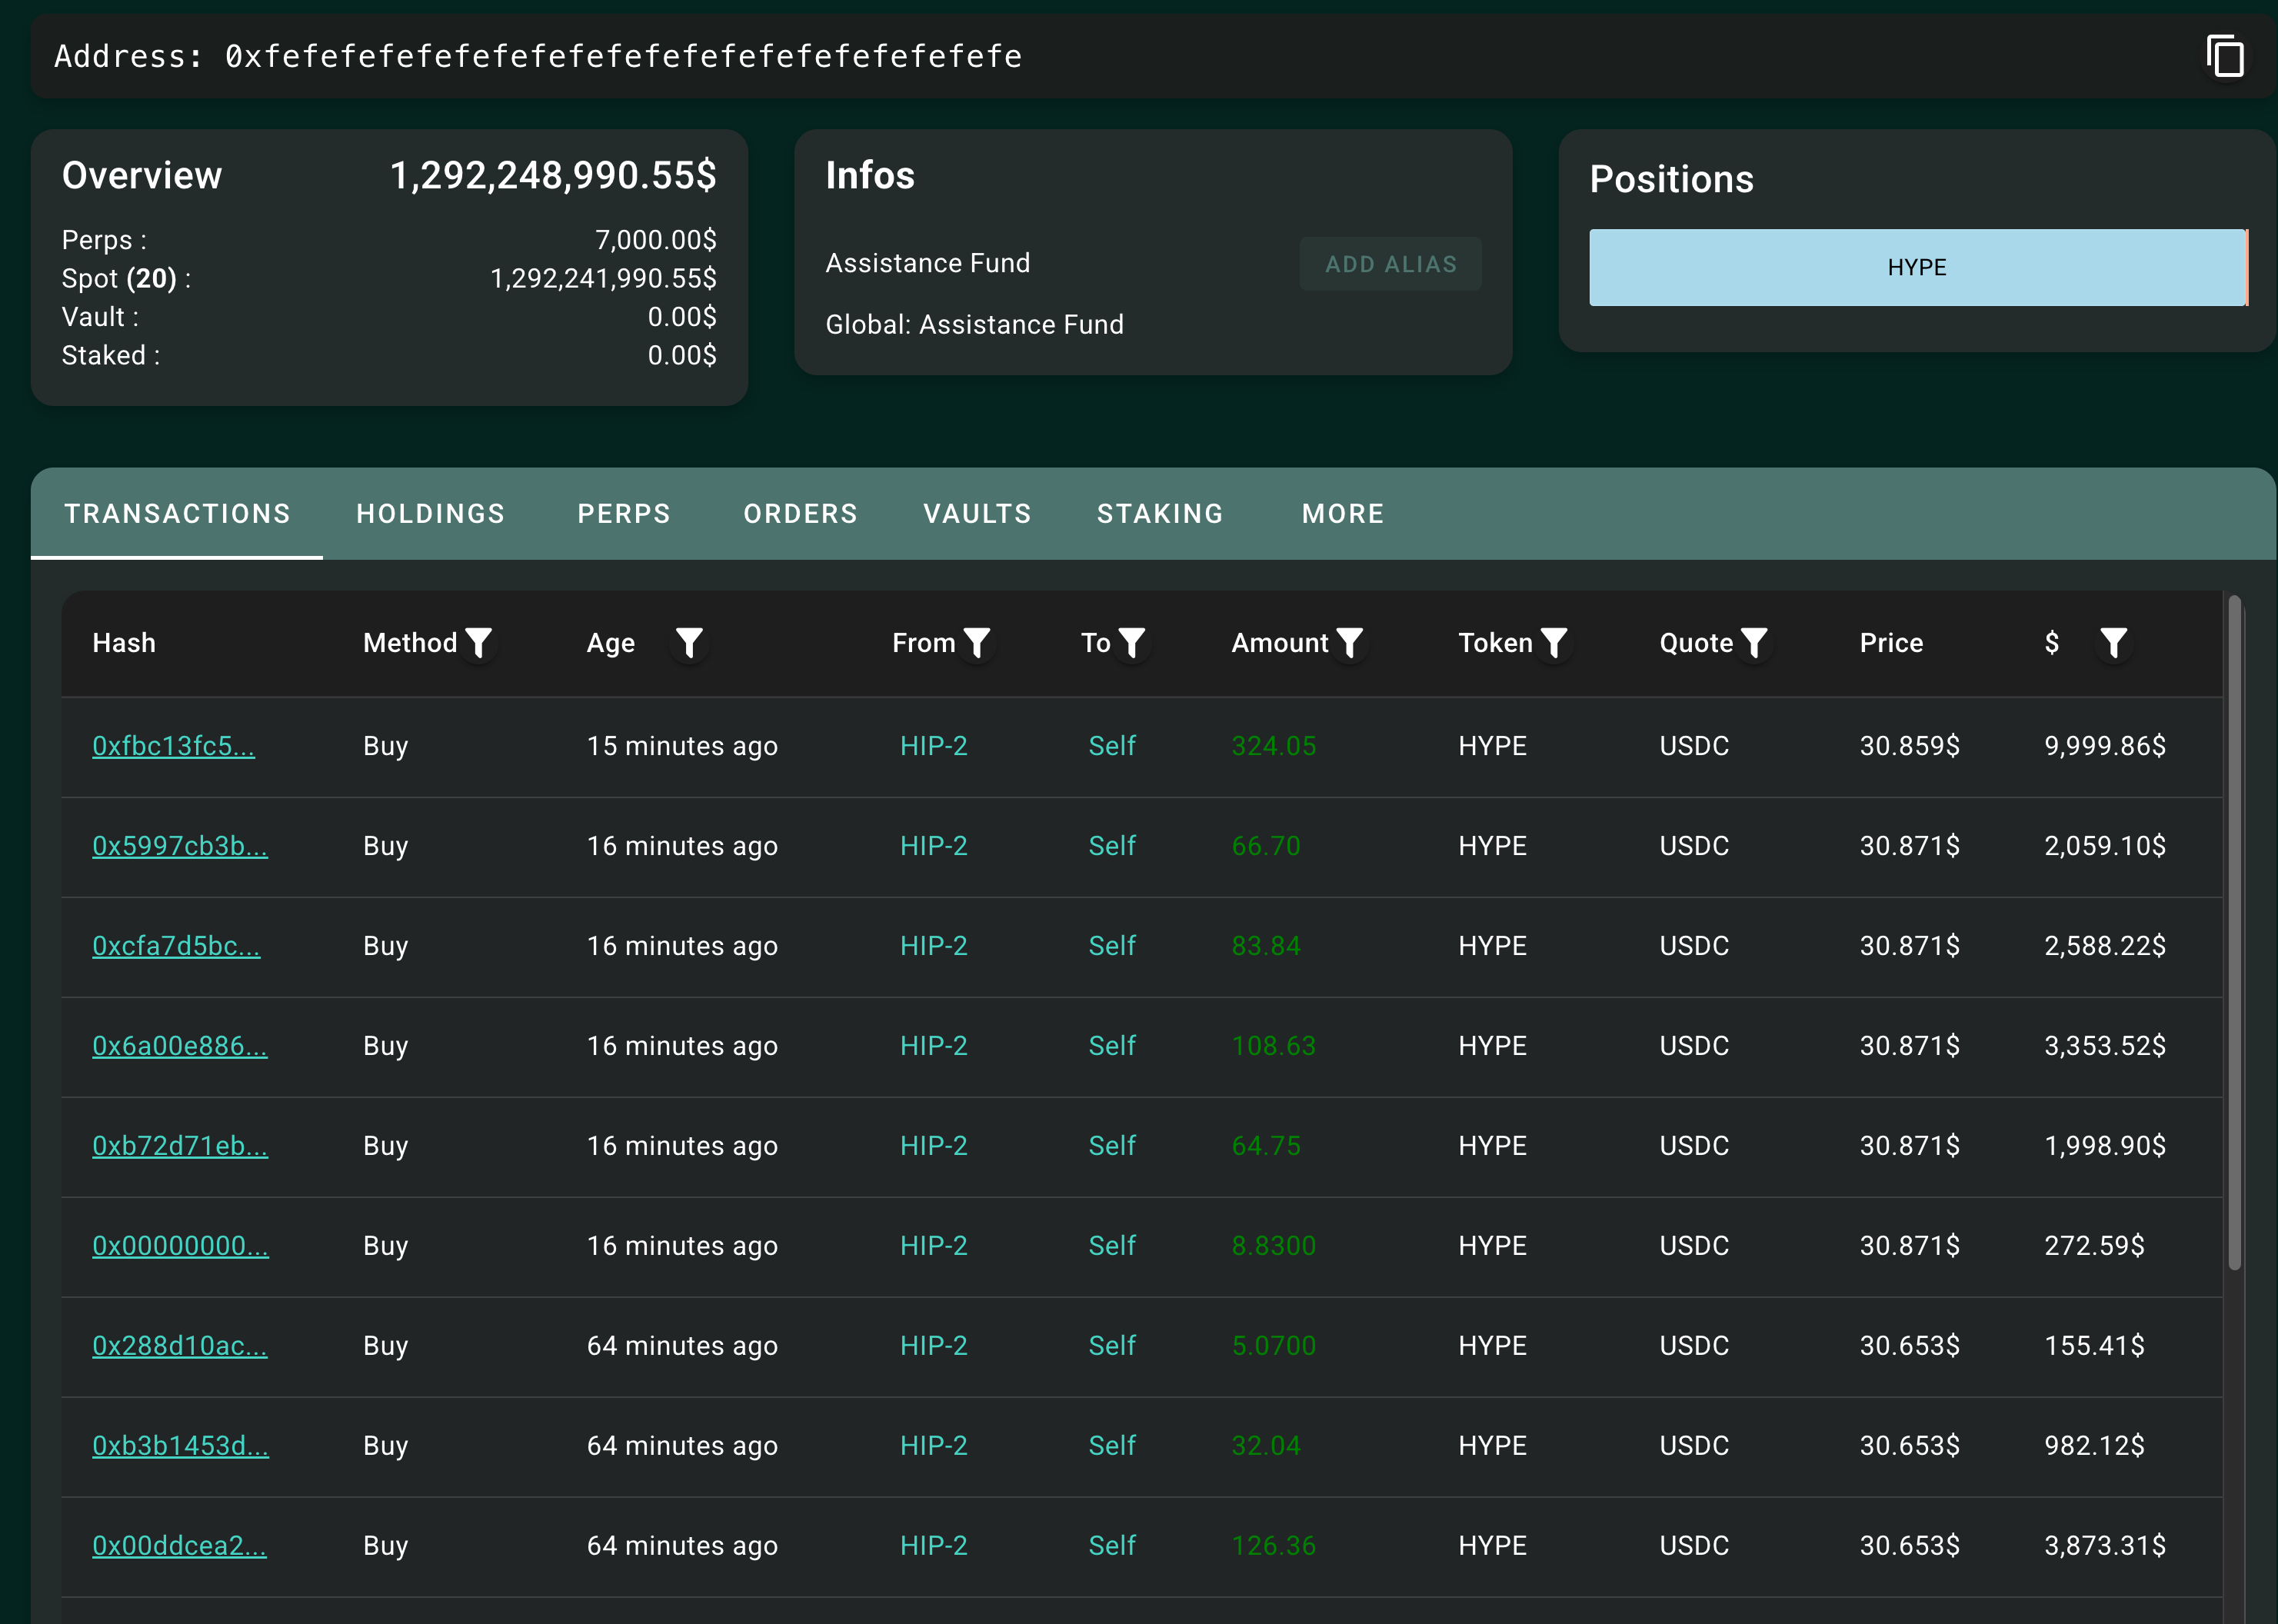Click the Age column filter icon
This screenshot has width=2278, height=1624.
[x=689, y=643]
